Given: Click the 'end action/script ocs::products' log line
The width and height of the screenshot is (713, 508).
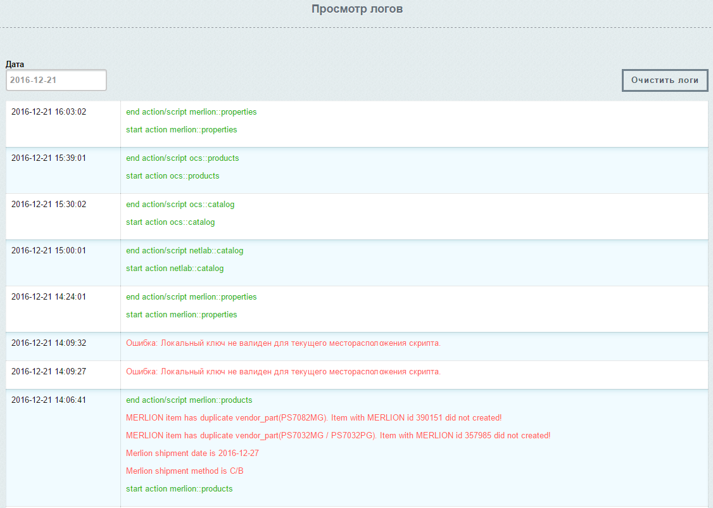Looking at the screenshot, I should point(182,158).
